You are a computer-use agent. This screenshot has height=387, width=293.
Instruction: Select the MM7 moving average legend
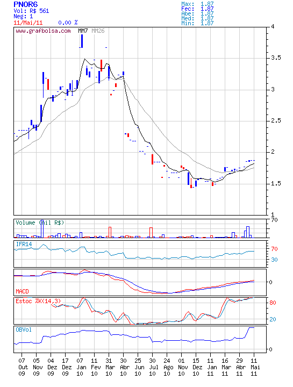(x=83, y=31)
